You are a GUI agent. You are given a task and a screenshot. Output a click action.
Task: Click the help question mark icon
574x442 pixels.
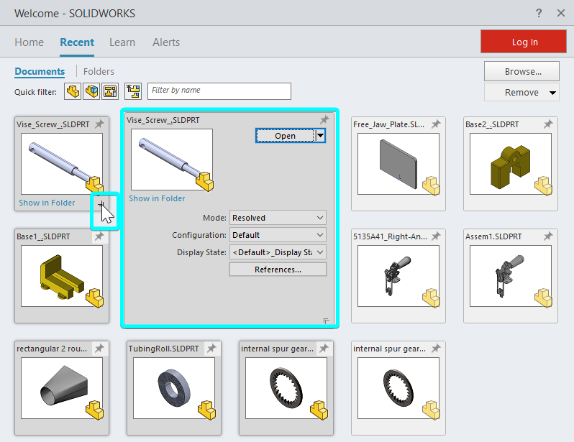click(539, 13)
